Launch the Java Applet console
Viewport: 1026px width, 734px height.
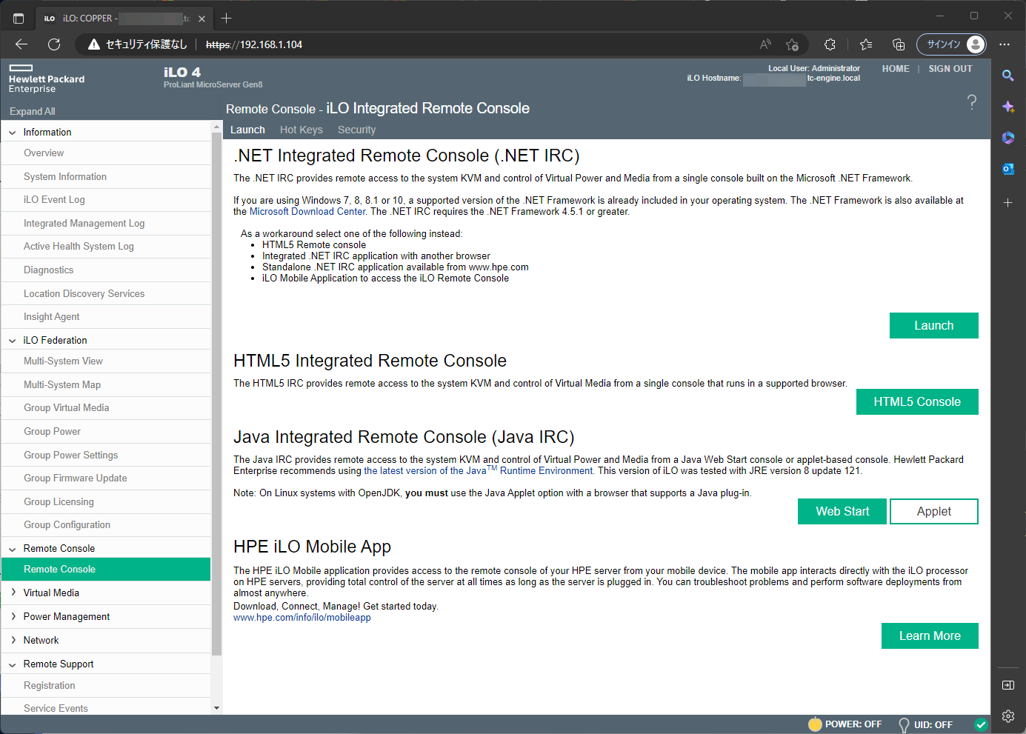pos(933,511)
